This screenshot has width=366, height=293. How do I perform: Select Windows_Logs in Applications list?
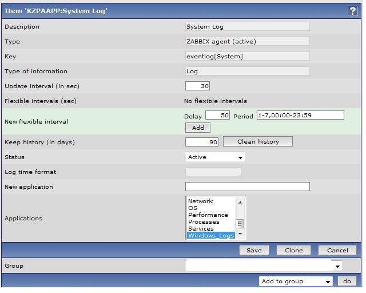coord(211,236)
